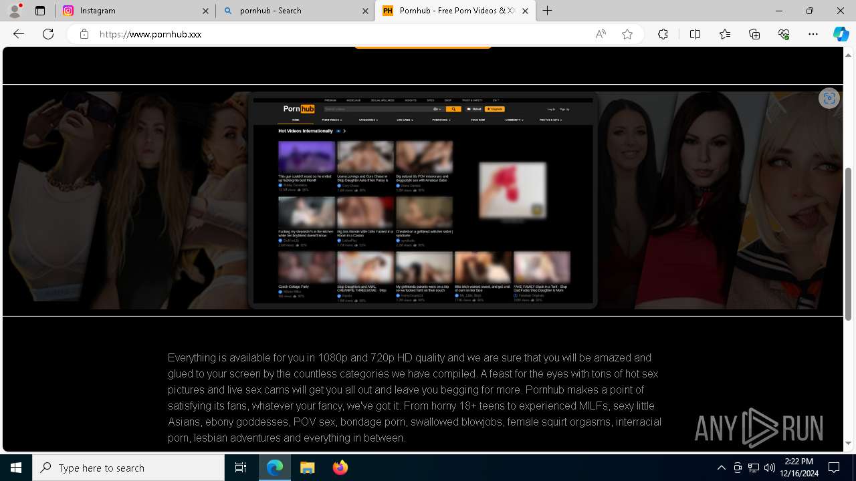Open Browser essentials
Image resolution: width=856 pixels, height=481 pixels.
click(x=784, y=34)
